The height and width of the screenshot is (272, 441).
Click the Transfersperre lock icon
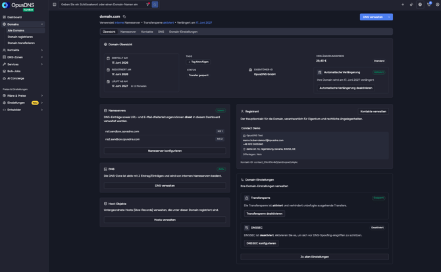247,198
